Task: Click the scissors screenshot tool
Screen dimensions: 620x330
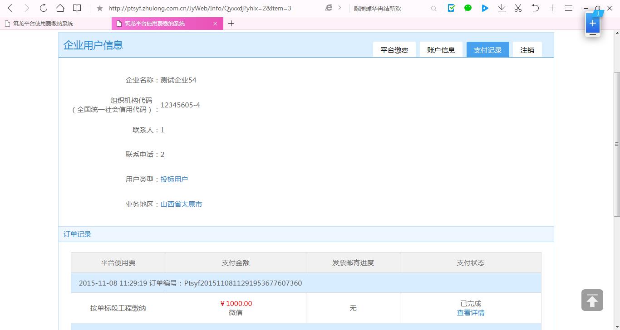Action: 518,8
